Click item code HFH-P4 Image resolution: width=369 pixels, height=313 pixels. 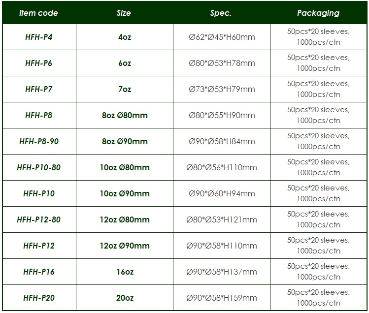coord(39,37)
